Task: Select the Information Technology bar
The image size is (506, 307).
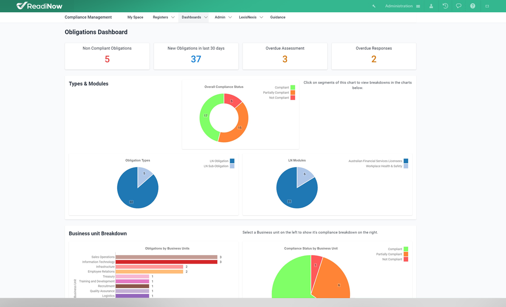Action: (x=166, y=262)
